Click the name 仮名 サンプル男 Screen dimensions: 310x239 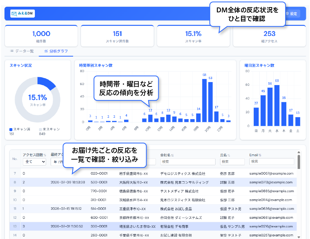232,227
